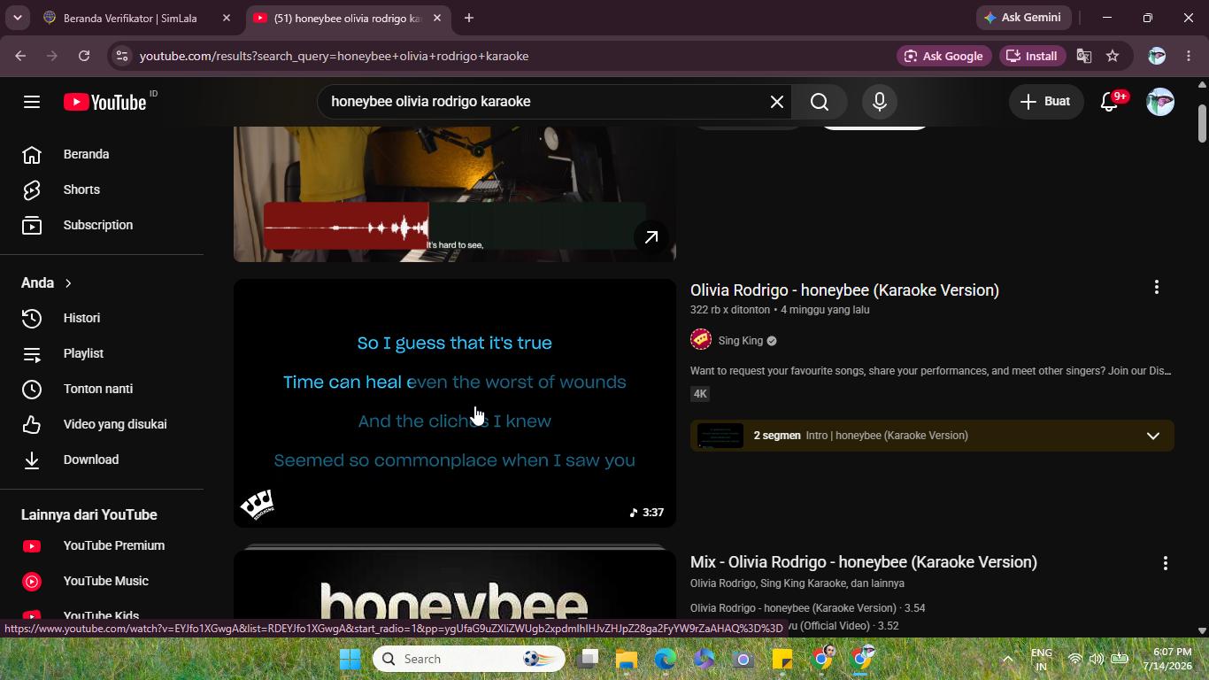Reload the page
The image size is (1209, 680).
(84, 56)
